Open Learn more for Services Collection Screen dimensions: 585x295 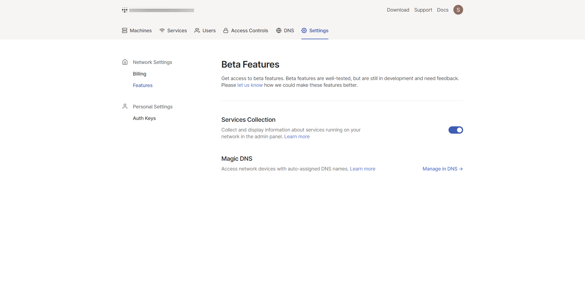pos(297,137)
